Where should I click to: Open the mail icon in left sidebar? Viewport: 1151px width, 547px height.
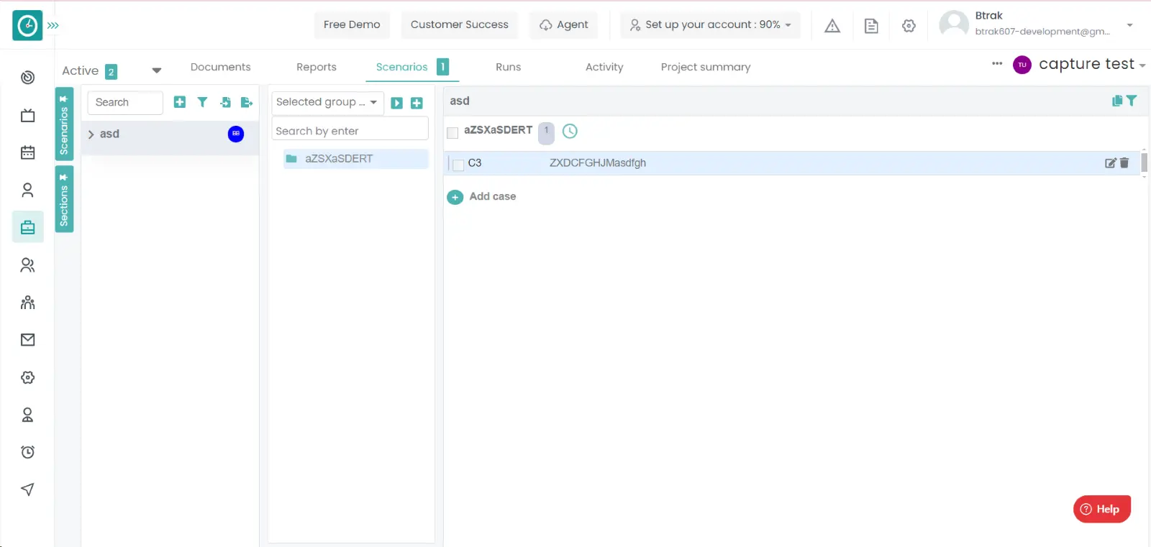(27, 340)
